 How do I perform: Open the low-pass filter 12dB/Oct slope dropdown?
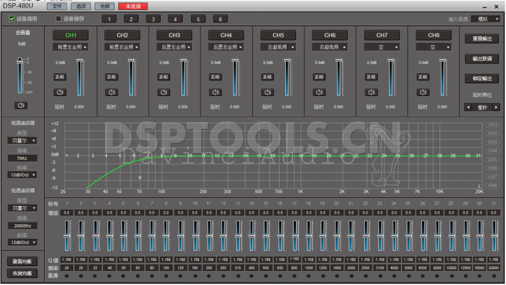(x=22, y=243)
